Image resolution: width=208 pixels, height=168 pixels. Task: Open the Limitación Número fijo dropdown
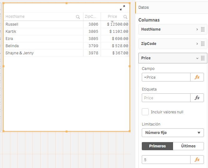(173, 133)
